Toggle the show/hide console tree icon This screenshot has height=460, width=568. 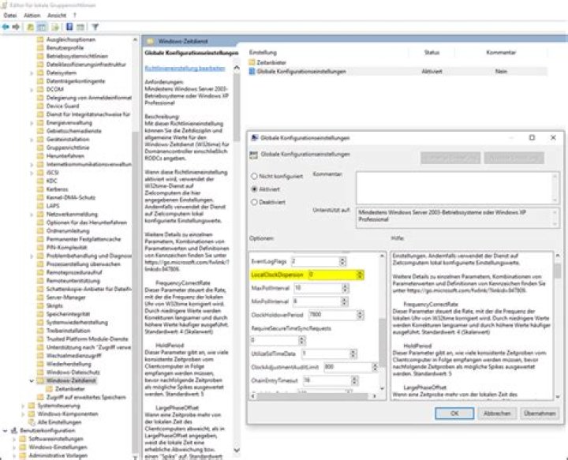coord(42,27)
